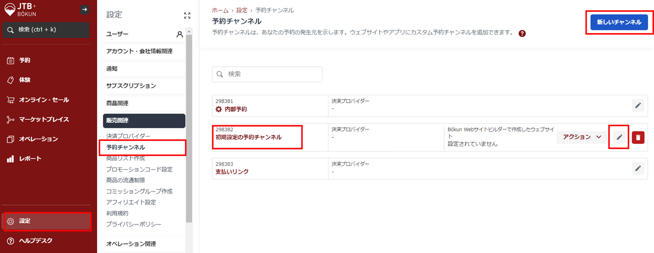Screen dimensions: 654x253
Task: Select プロモーションコード設定 menu item
Action: tap(139, 169)
